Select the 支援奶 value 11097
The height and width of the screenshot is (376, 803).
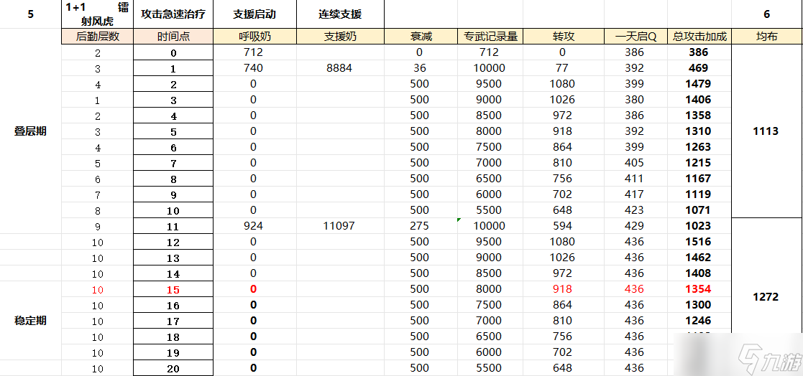tap(339, 226)
